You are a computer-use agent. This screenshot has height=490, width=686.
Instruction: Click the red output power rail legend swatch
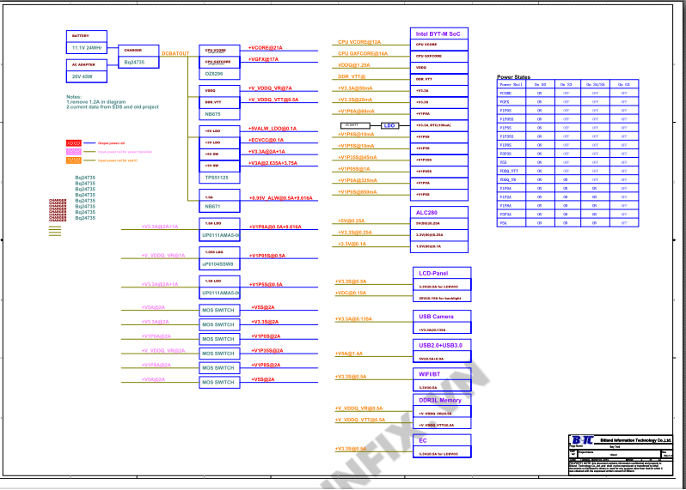click(x=74, y=142)
